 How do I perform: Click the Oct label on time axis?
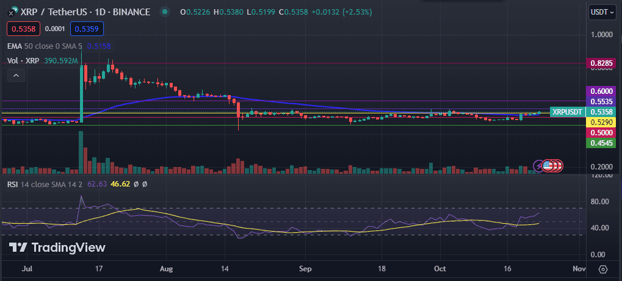click(440, 269)
